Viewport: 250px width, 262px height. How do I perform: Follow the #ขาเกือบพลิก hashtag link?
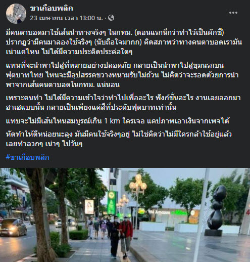(27, 157)
